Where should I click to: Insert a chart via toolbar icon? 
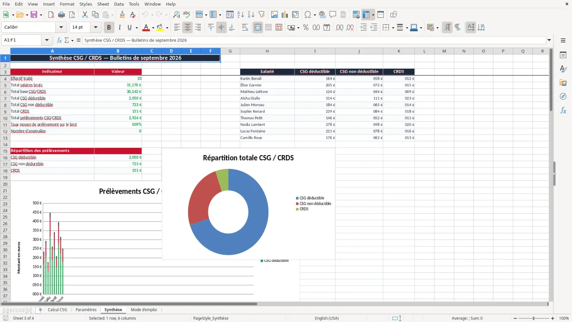coord(285,15)
